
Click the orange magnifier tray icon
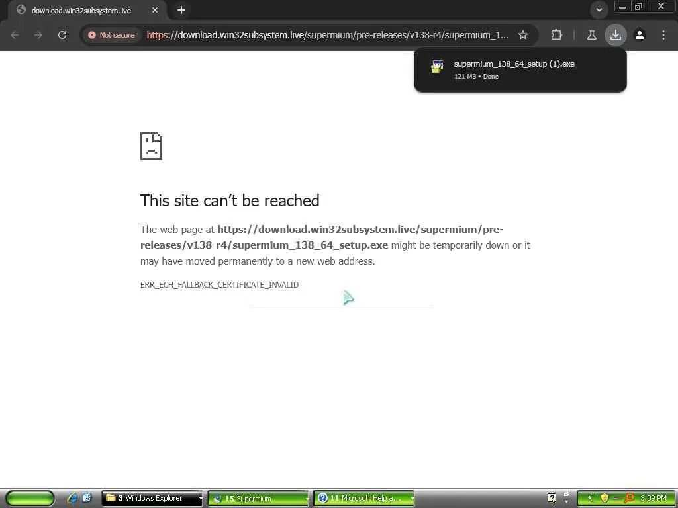629,499
